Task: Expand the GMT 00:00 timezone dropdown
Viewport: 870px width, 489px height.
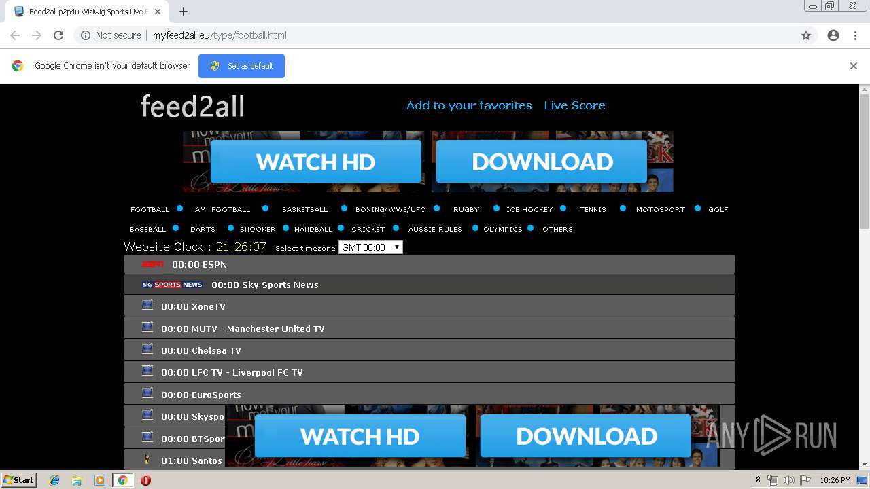Action: [x=370, y=247]
